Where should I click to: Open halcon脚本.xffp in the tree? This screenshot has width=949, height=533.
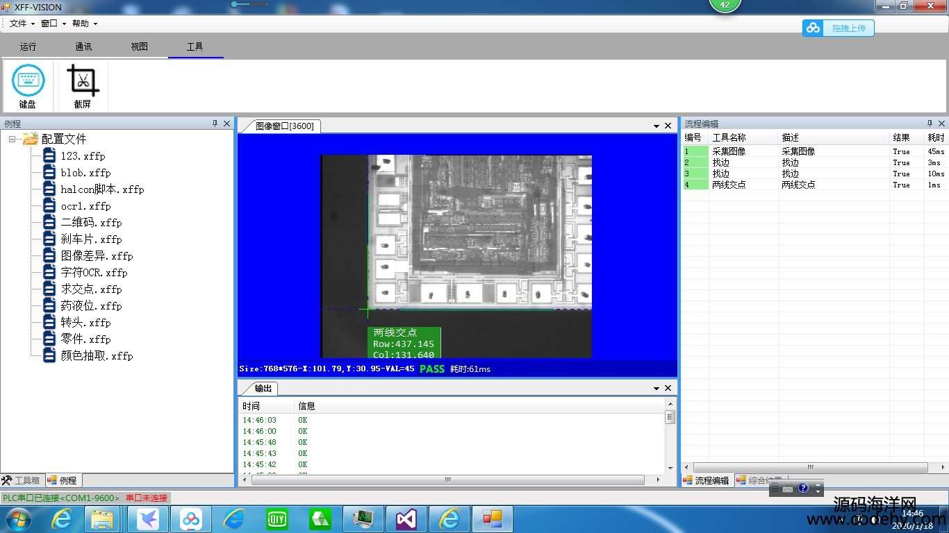coord(102,189)
